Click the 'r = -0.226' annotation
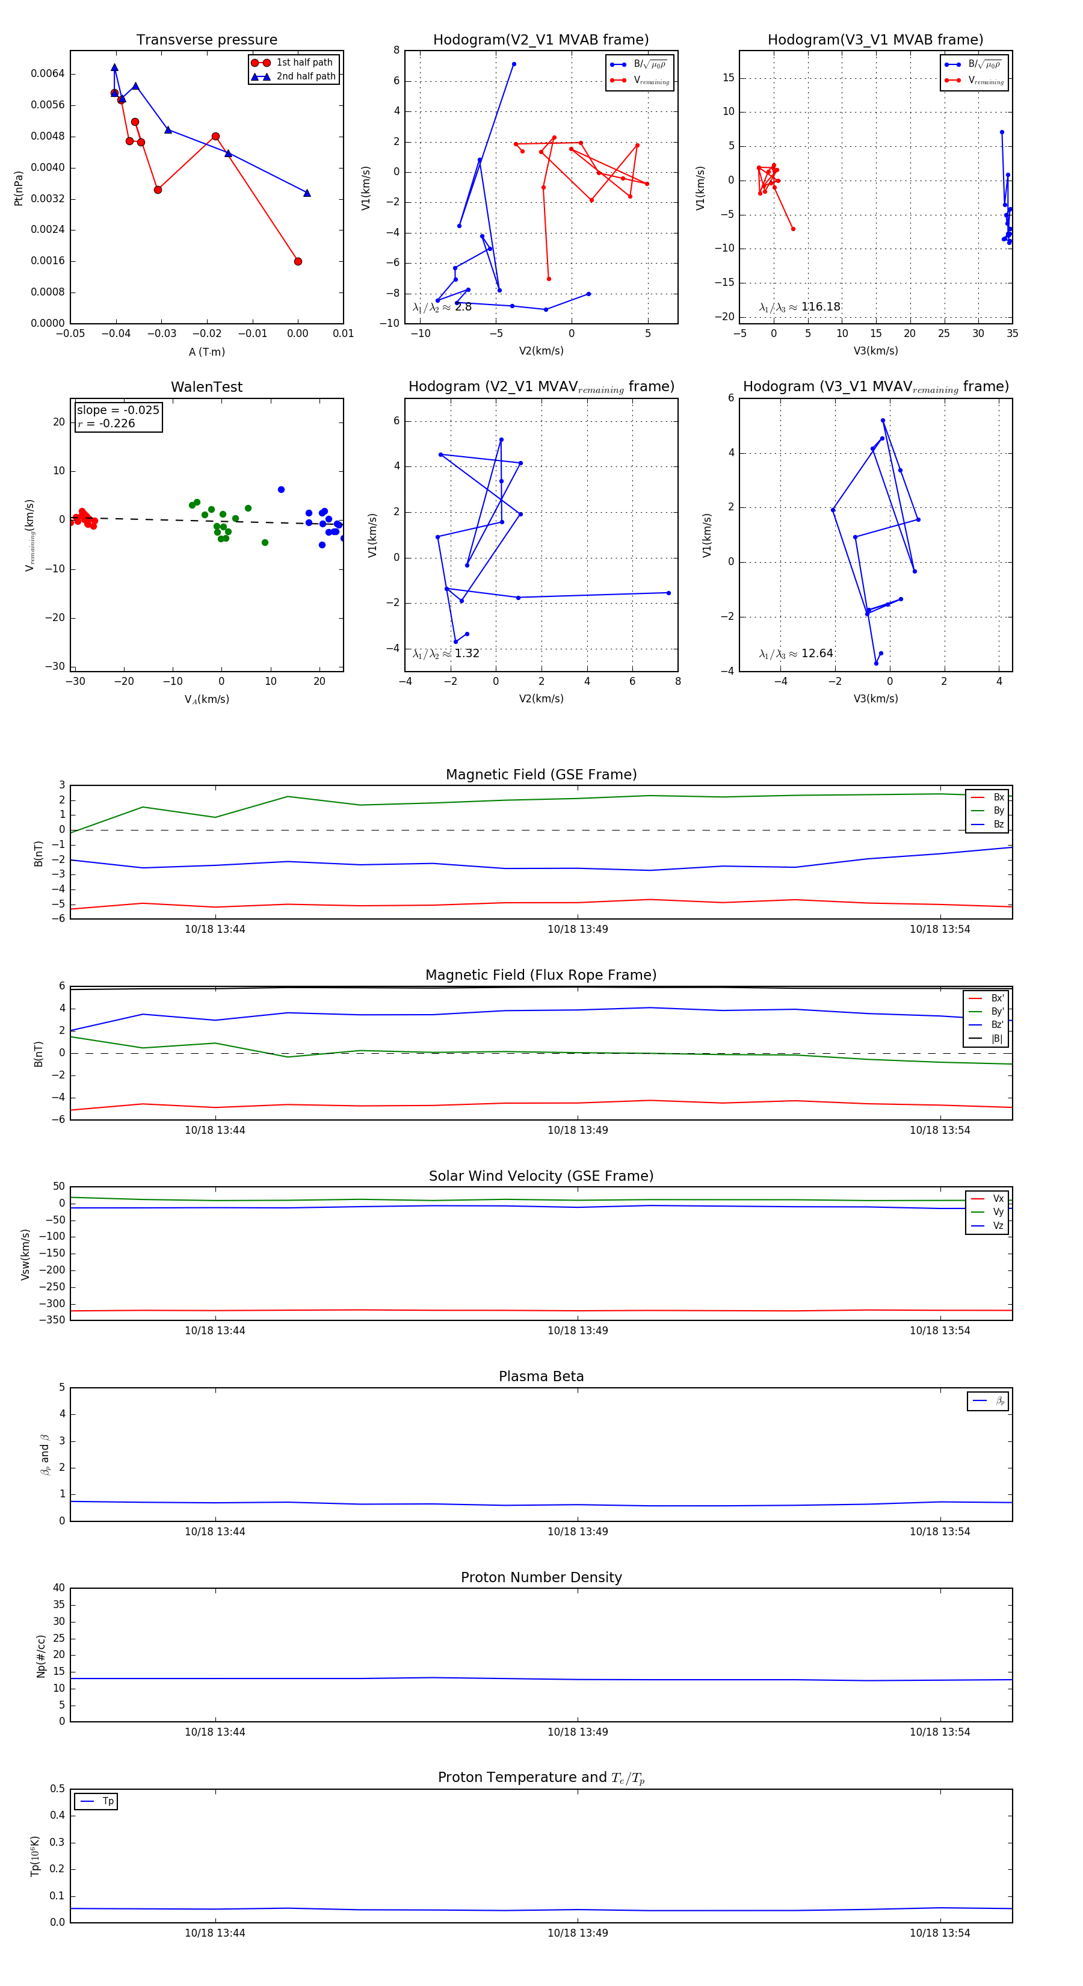Image resolution: width=1083 pixels, height=1986 pixels. tap(106, 423)
